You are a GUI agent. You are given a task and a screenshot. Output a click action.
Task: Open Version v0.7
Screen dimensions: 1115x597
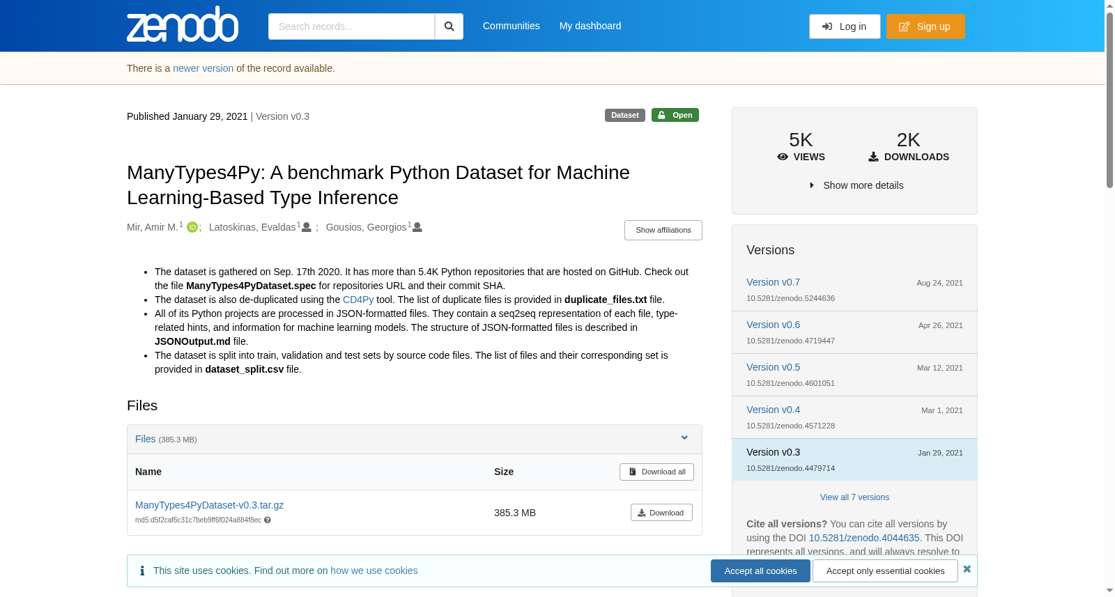click(773, 282)
